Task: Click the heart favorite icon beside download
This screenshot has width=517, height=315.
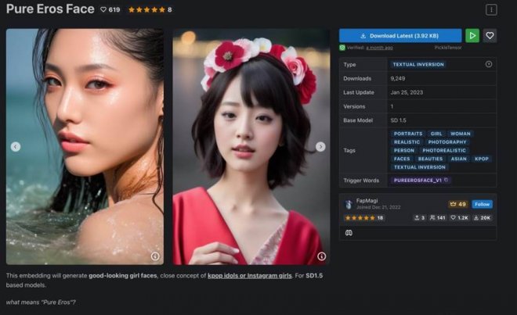Action: coord(490,35)
